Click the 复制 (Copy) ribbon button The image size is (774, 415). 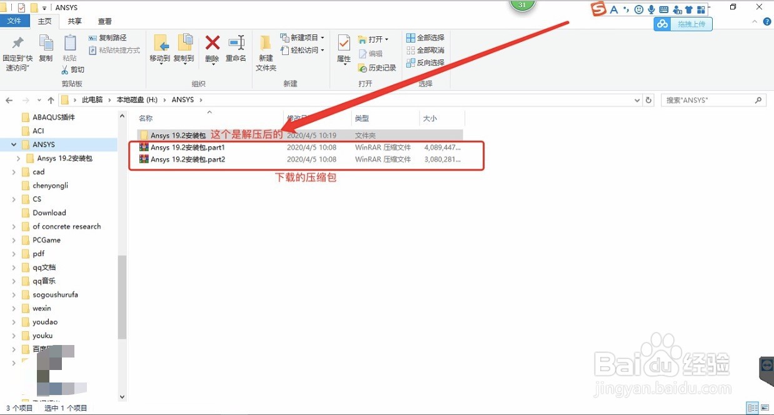[46, 48]
